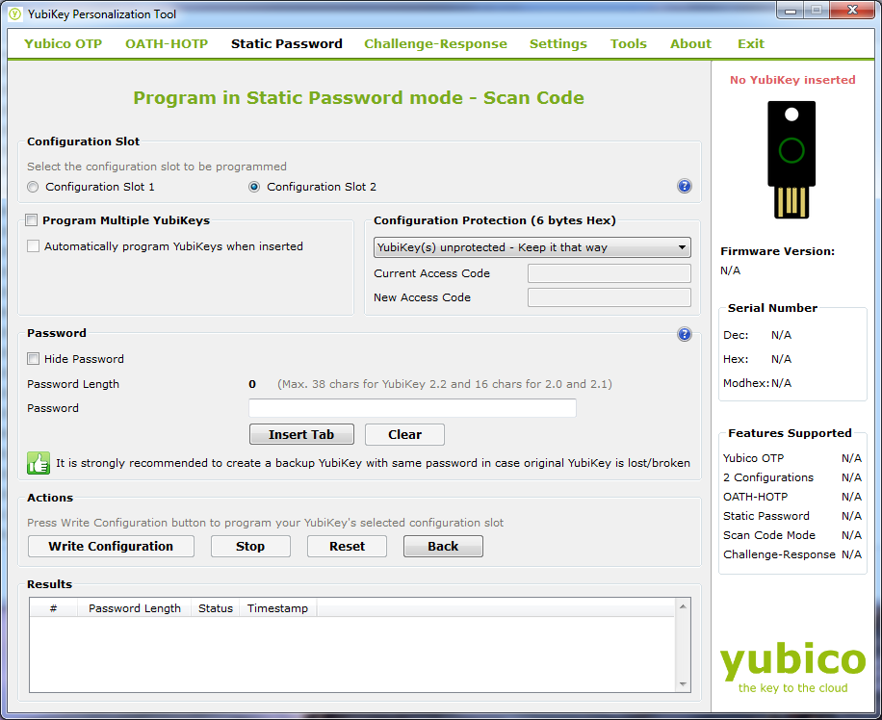Click the Password Length value 0
The width and height of the screenshot is (882, 720).
point(252,384)
